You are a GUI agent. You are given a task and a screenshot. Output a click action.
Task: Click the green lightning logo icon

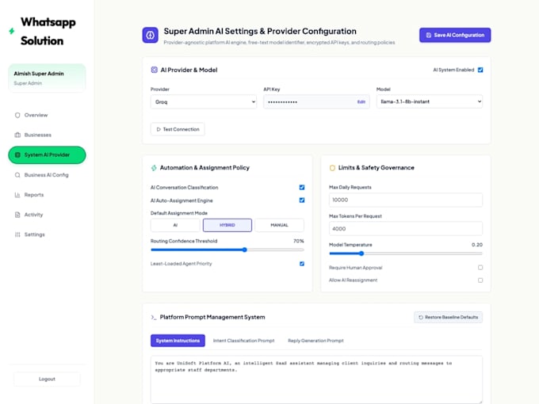point(12,31)
